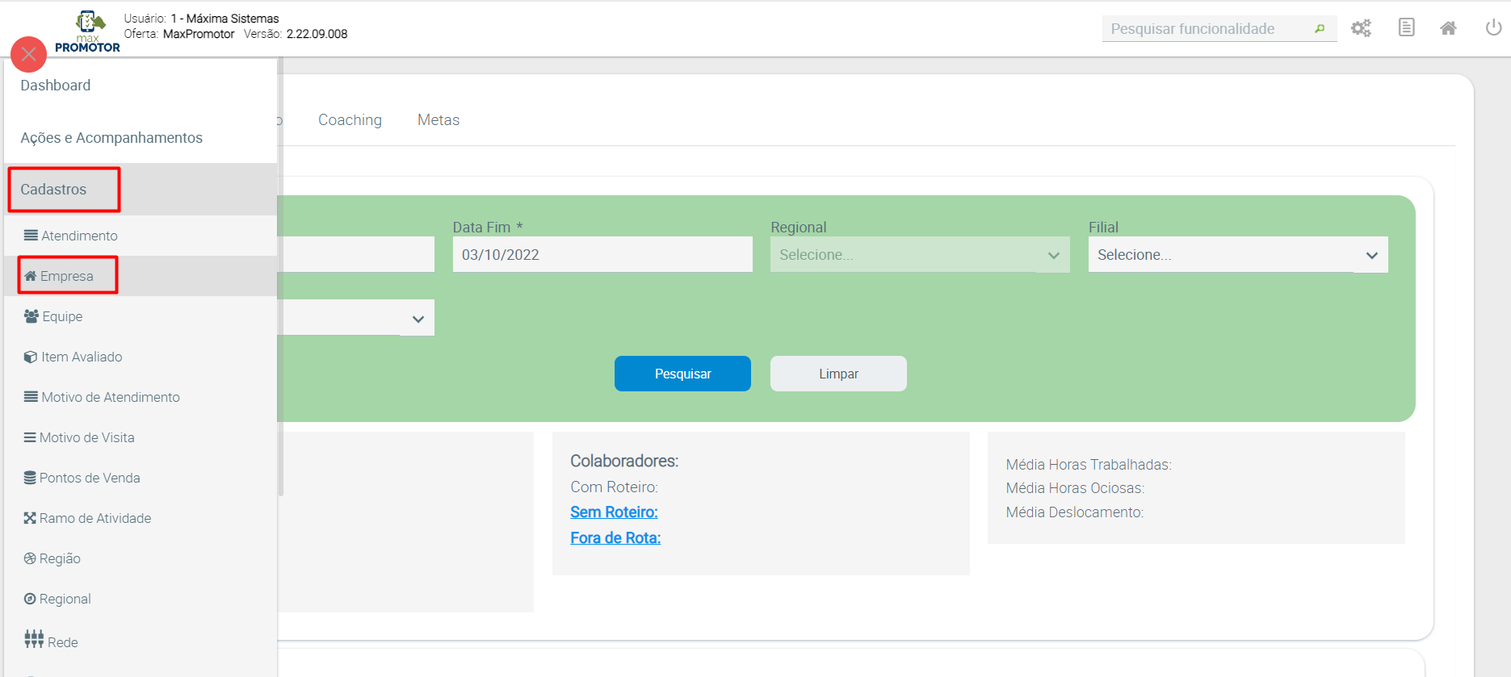The image size is (1511, 677).
Task: Click the maxPromotor logo
Action: tap(88, 32)
